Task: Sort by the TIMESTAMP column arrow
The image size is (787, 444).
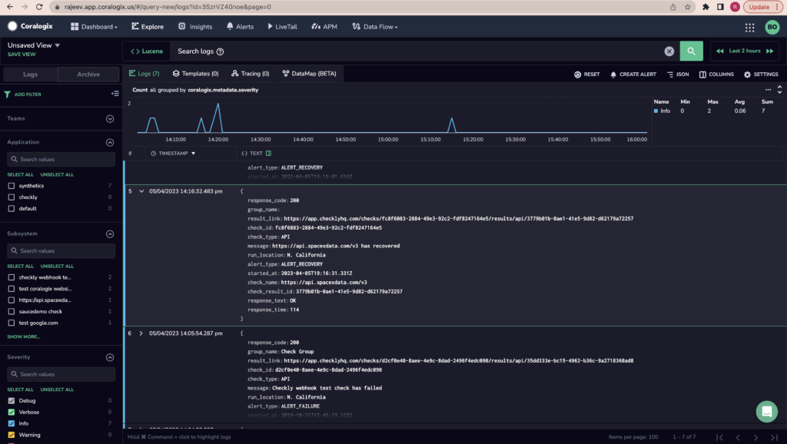Action: (x=193, y=154)
